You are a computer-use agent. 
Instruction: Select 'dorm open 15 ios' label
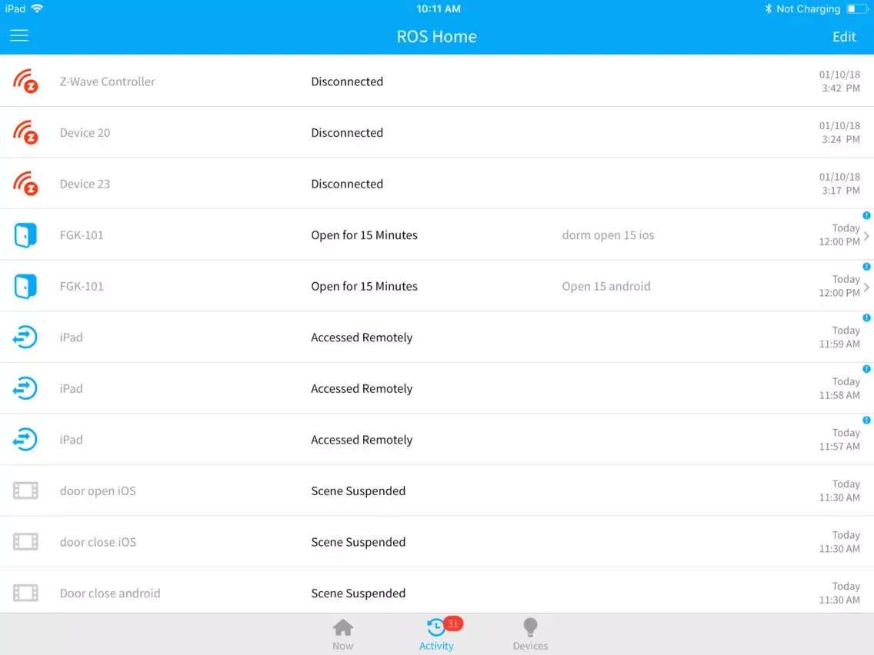pyautogui.click(x=608, y=235)
